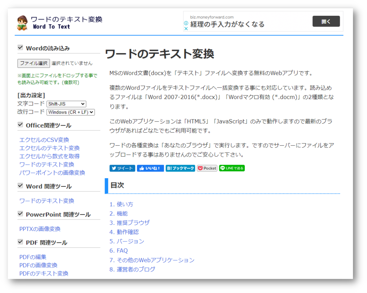
Task: Open the PDFのテキスト変換 link
Action: tap(44, 273)
